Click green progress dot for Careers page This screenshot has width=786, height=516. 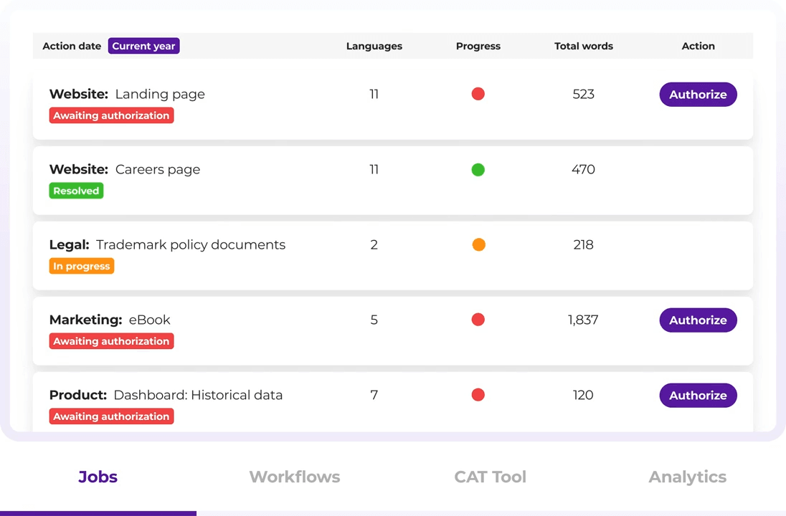(478, 170)
